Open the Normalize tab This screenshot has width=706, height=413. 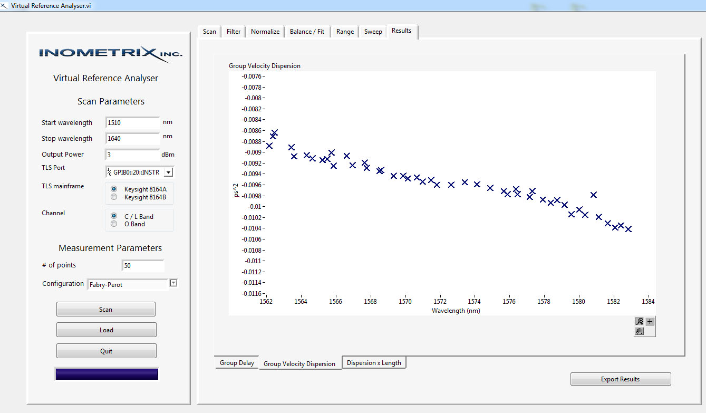(x=265, y=32)
